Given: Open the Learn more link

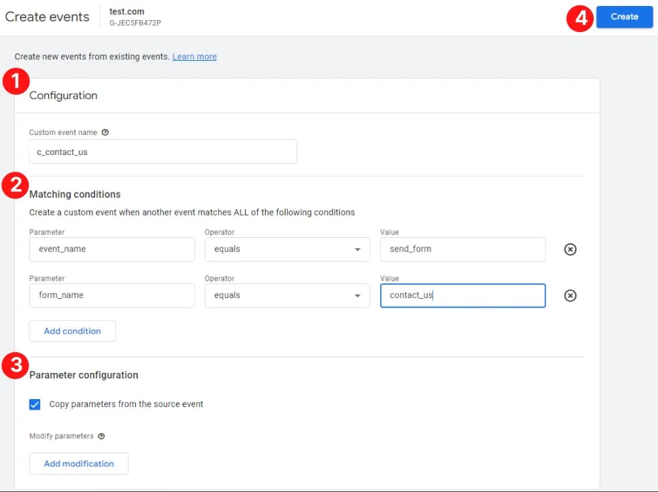Looking at the screenshot, I should click(x=194, y=57).
